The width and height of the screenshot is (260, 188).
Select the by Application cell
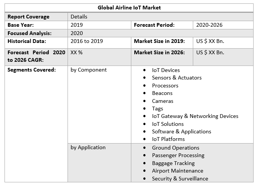pos(88,147)
